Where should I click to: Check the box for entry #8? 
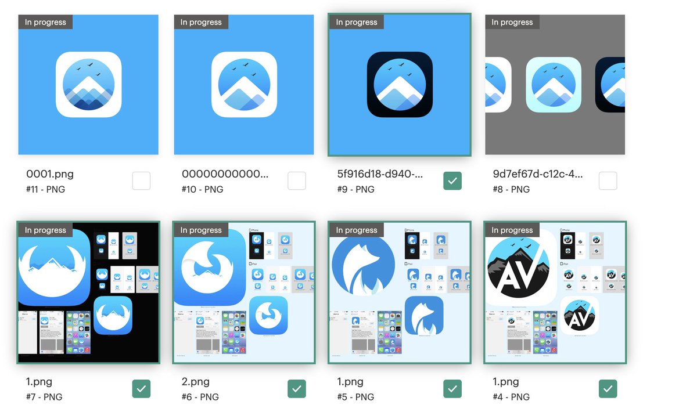point(608,181)
